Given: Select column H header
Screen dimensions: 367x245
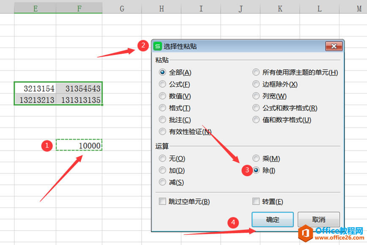Looking at the screenshot, I should pos(161,8).
